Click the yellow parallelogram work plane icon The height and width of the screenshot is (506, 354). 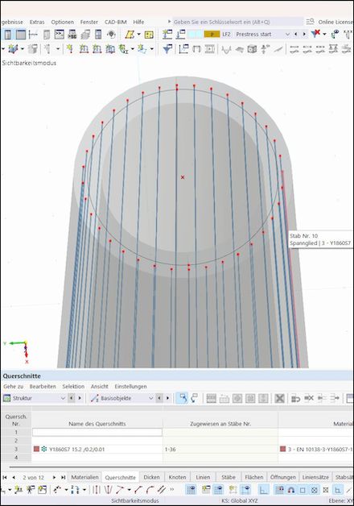pos(130,34)
